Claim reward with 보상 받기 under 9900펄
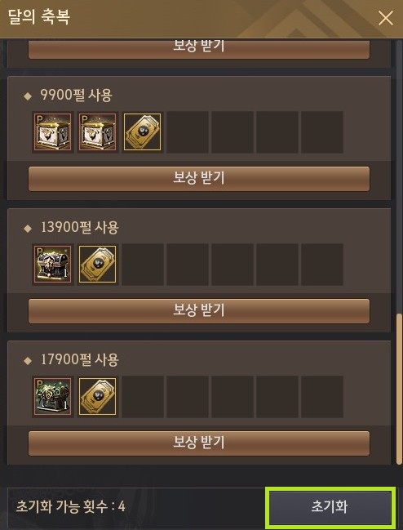This screenshot has height=530, width=403. point(199,179)
